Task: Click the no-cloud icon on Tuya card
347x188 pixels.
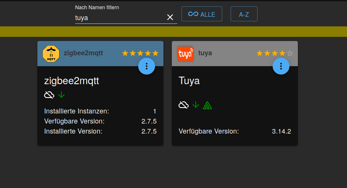Action: point(184,105)
